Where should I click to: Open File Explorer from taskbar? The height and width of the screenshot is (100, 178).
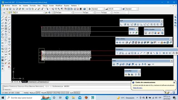pyautogui.click(x=73, y=98)
